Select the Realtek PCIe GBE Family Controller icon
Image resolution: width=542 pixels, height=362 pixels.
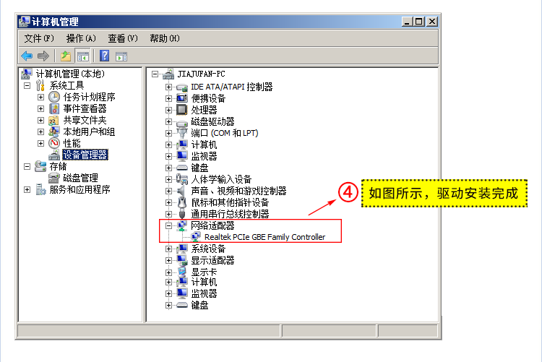coord(196,237)
